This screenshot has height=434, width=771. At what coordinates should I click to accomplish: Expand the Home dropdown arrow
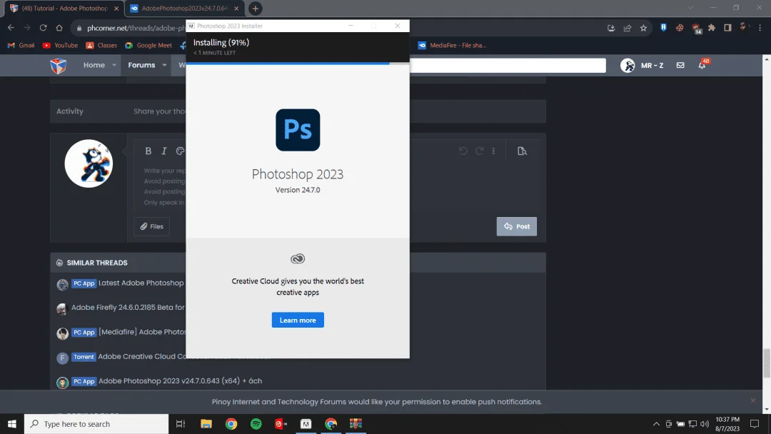tap(114, 65)
